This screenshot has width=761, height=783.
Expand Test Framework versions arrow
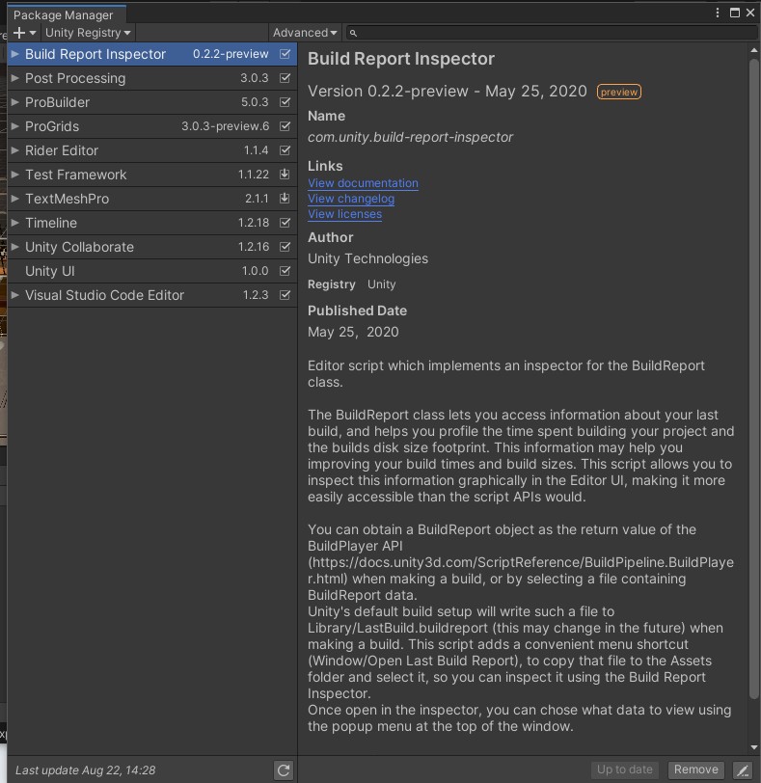click(x=15, y=175)
